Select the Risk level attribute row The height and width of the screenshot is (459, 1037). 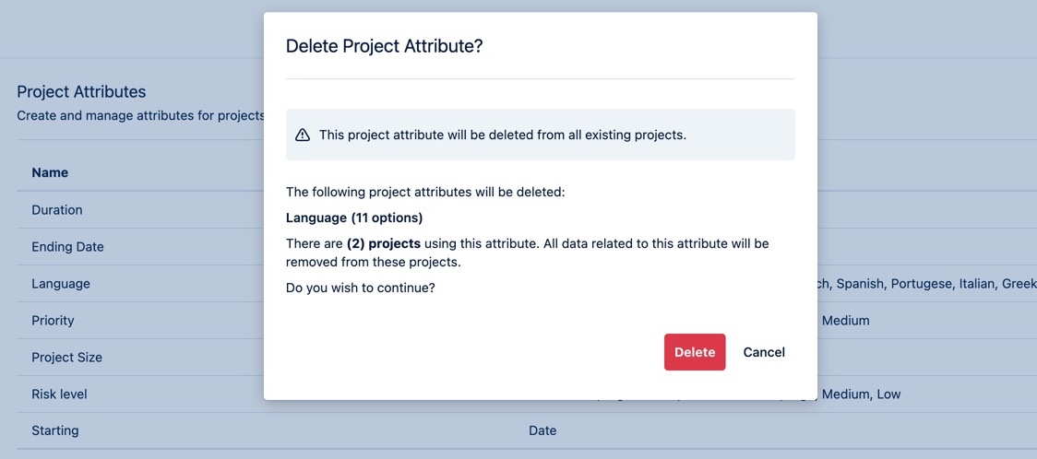(x=59, y=394)
